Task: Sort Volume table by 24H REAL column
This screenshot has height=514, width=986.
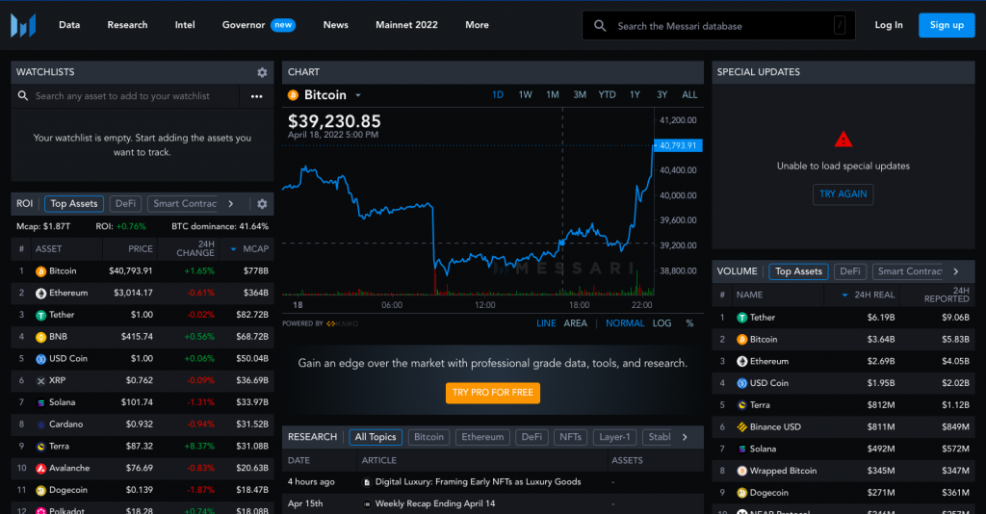Action: pyautogui.click(x=868, y=295)
